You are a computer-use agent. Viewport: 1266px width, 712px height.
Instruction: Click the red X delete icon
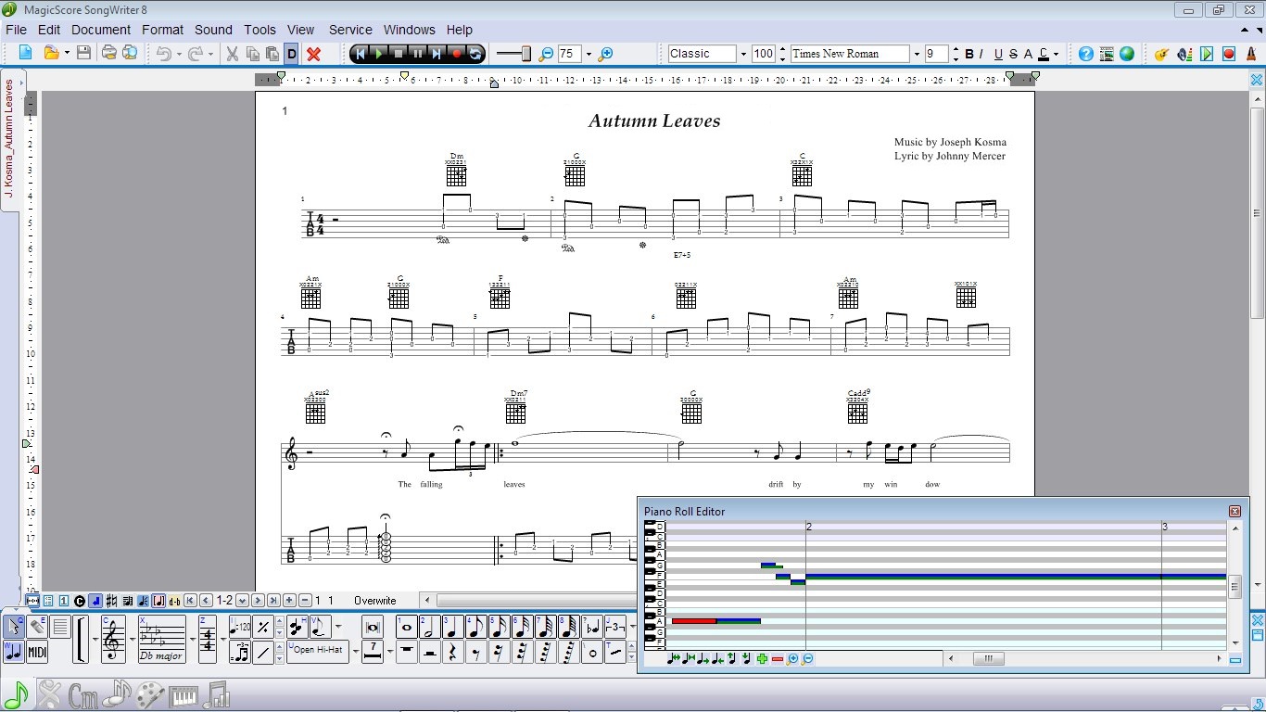pos(313,54)
